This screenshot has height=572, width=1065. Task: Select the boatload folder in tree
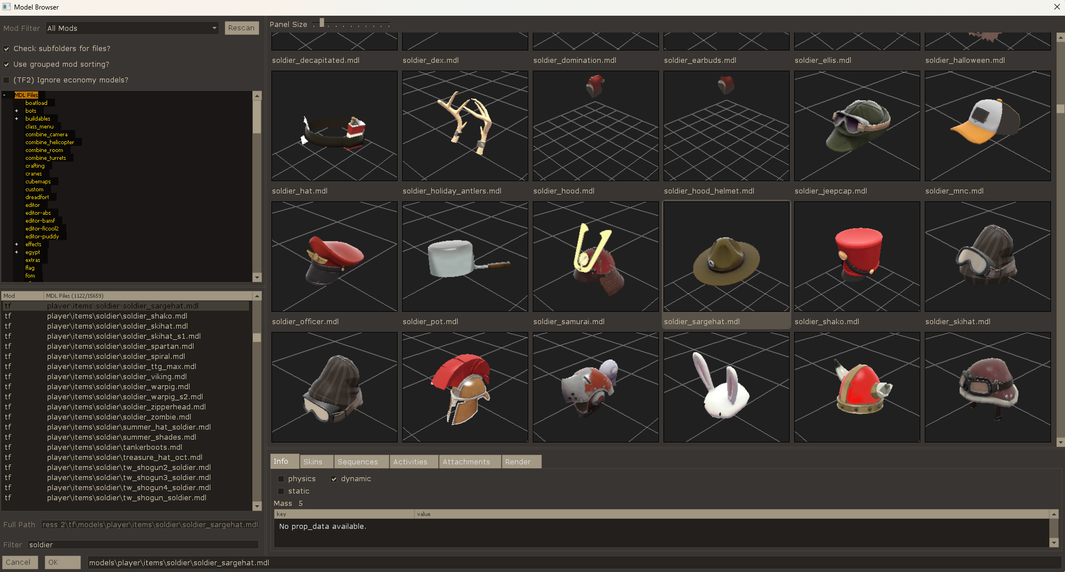[x=36, y=103]
